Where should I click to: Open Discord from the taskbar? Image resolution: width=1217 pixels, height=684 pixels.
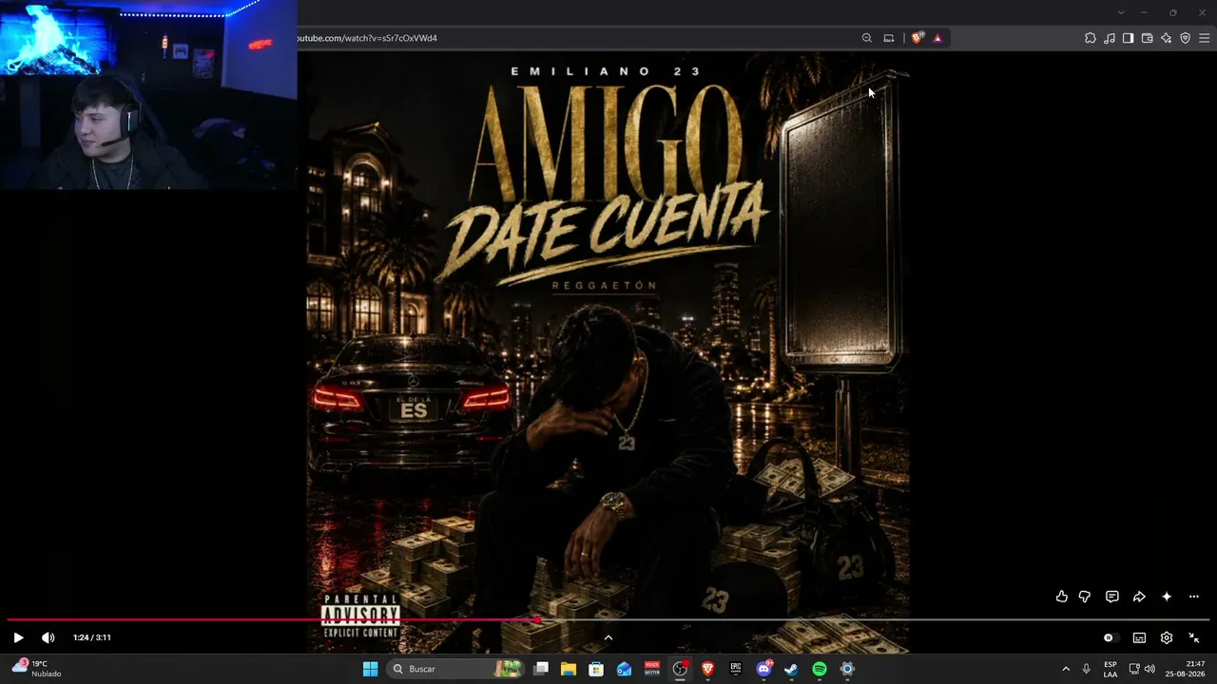click(763, 669)
